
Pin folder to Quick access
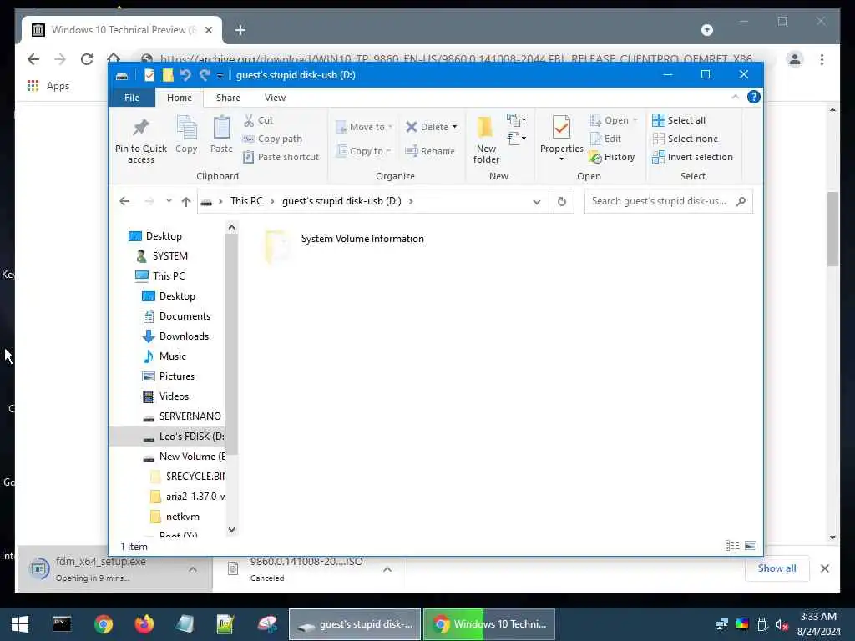click(x=140, y=140)
